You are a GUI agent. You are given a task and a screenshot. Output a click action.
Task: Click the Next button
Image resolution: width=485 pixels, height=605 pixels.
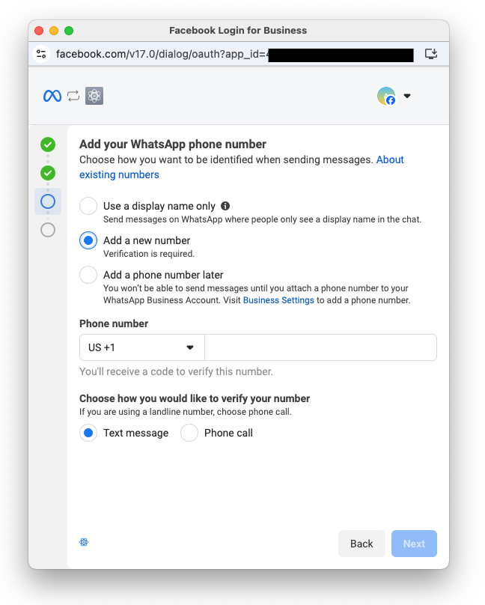(414, 544)
